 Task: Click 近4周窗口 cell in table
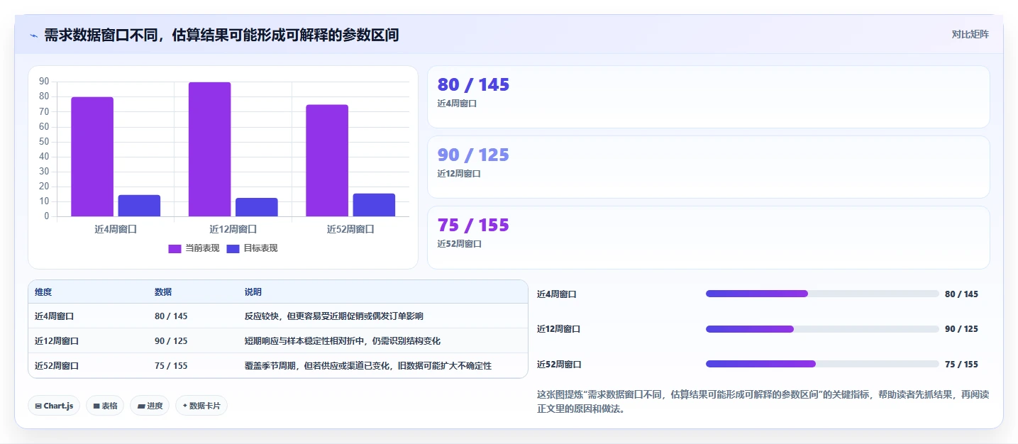55,316
